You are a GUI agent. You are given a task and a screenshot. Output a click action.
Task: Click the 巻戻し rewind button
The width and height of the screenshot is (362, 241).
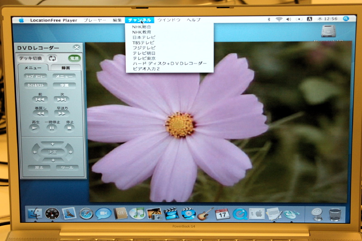(40, 114)
